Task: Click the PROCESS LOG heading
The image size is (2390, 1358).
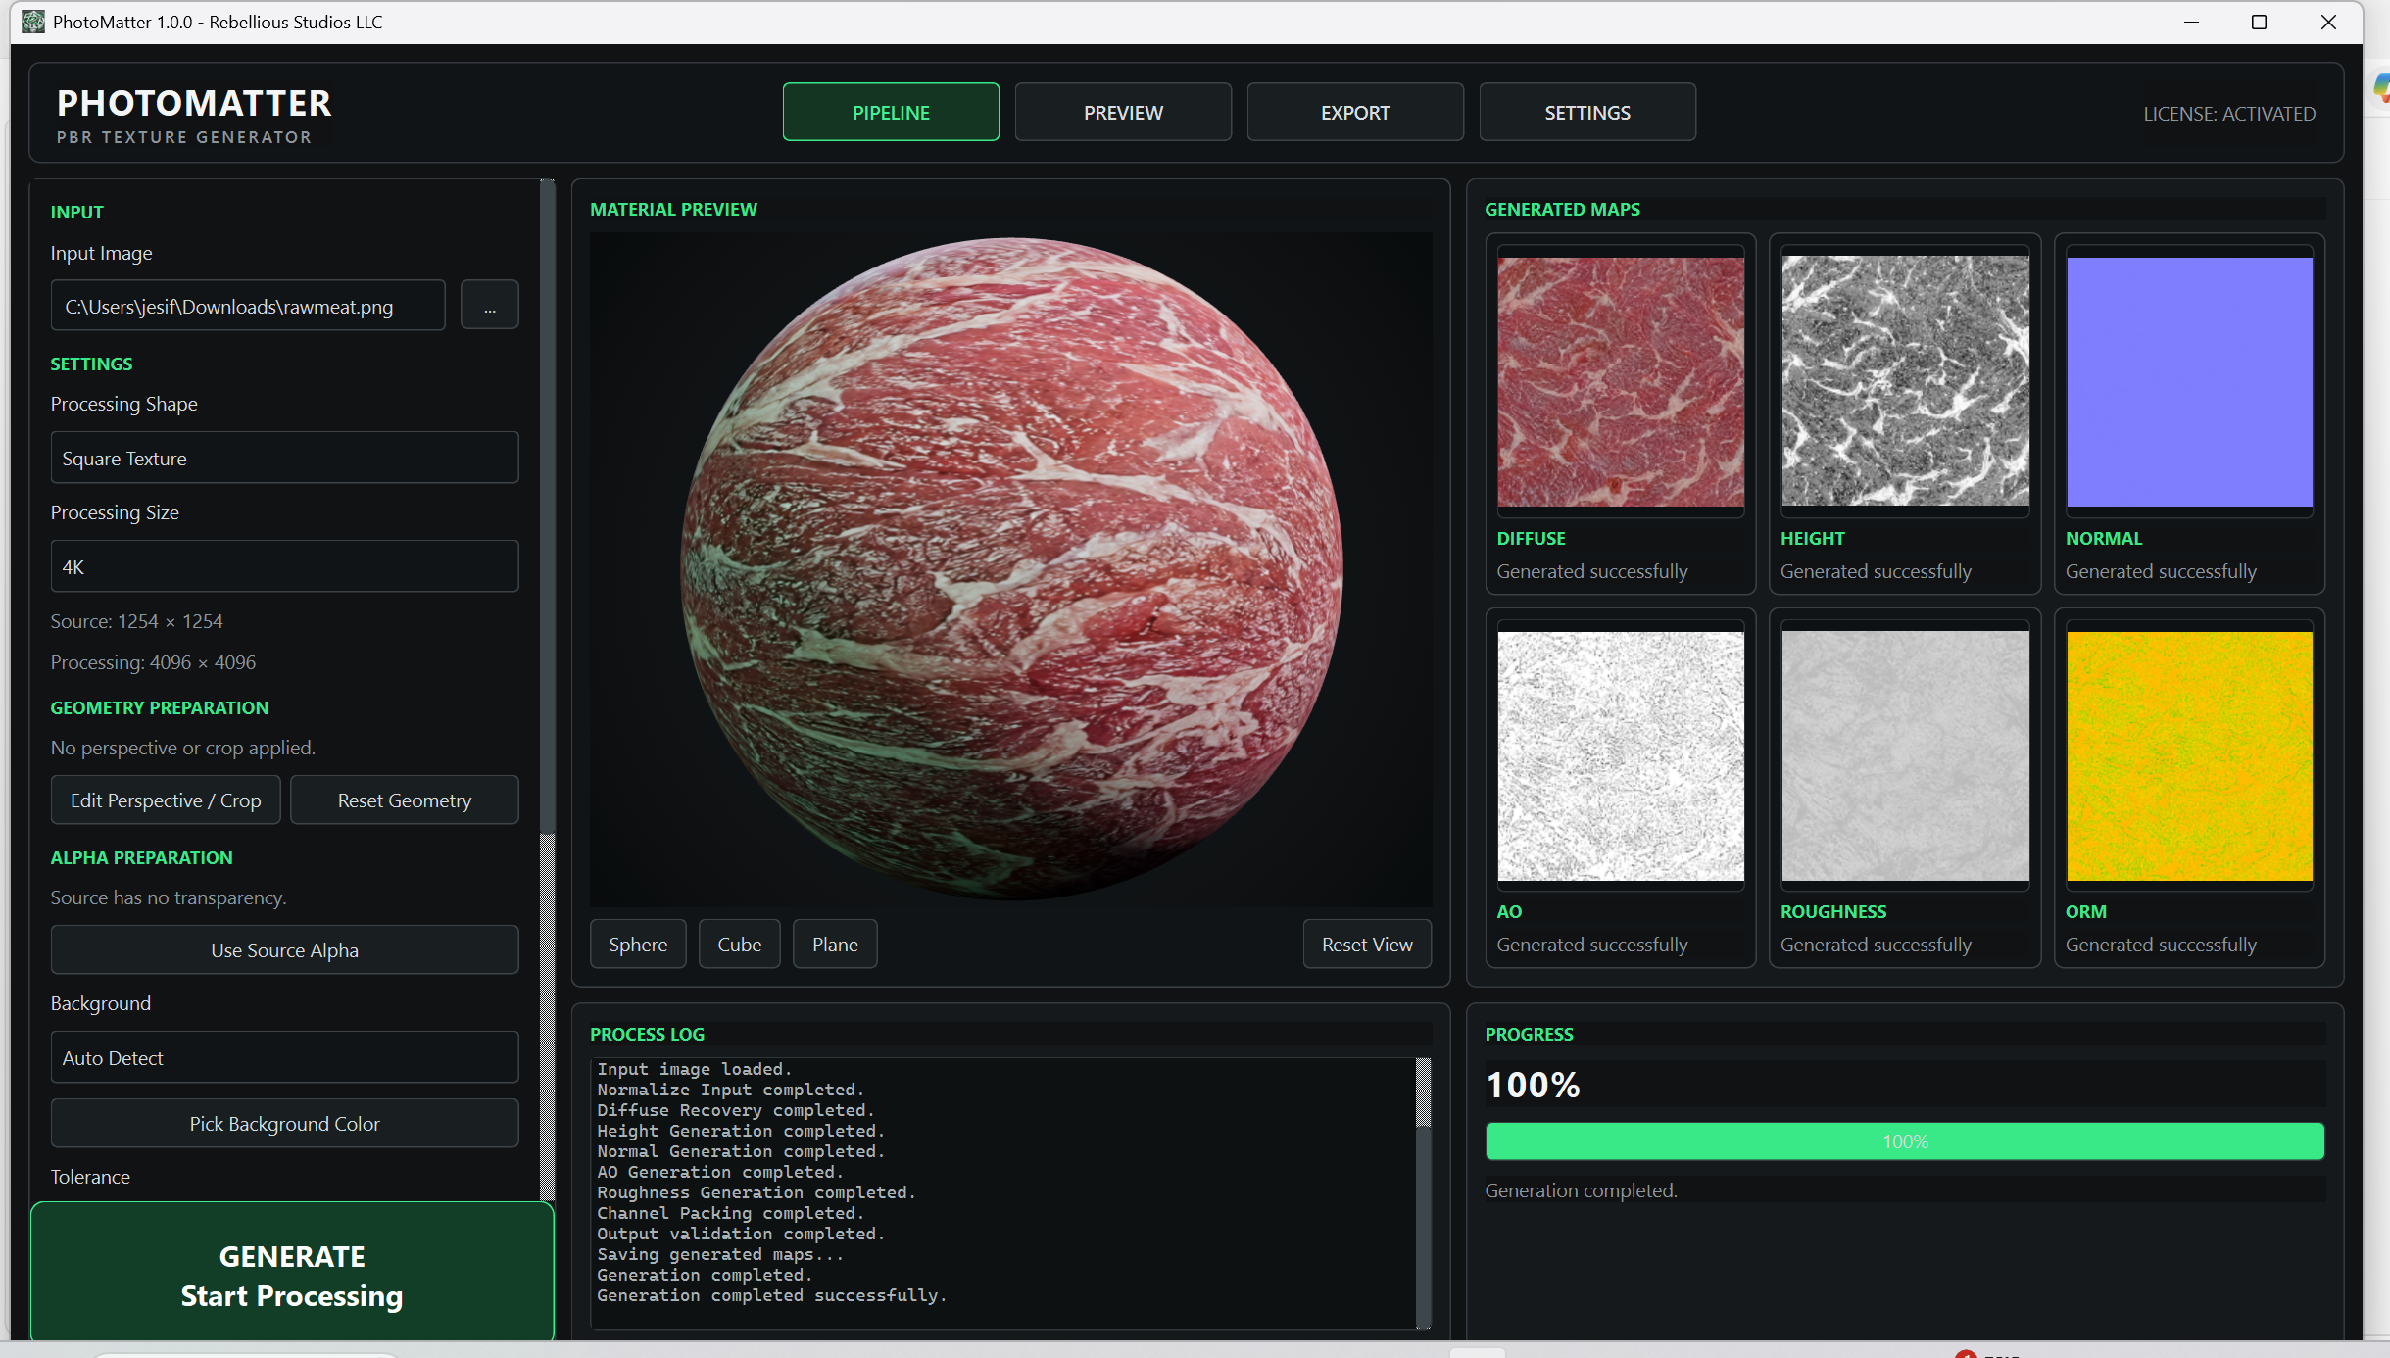Action: pos(647,1034)
